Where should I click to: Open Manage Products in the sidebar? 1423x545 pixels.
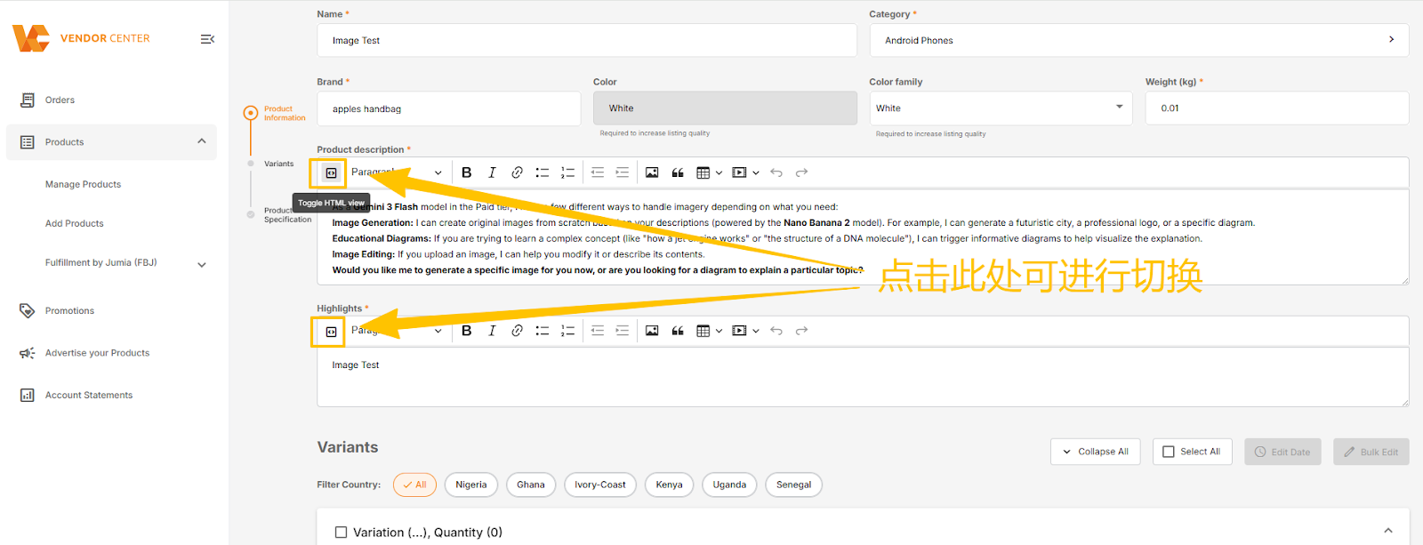click(x=83, y=184)
